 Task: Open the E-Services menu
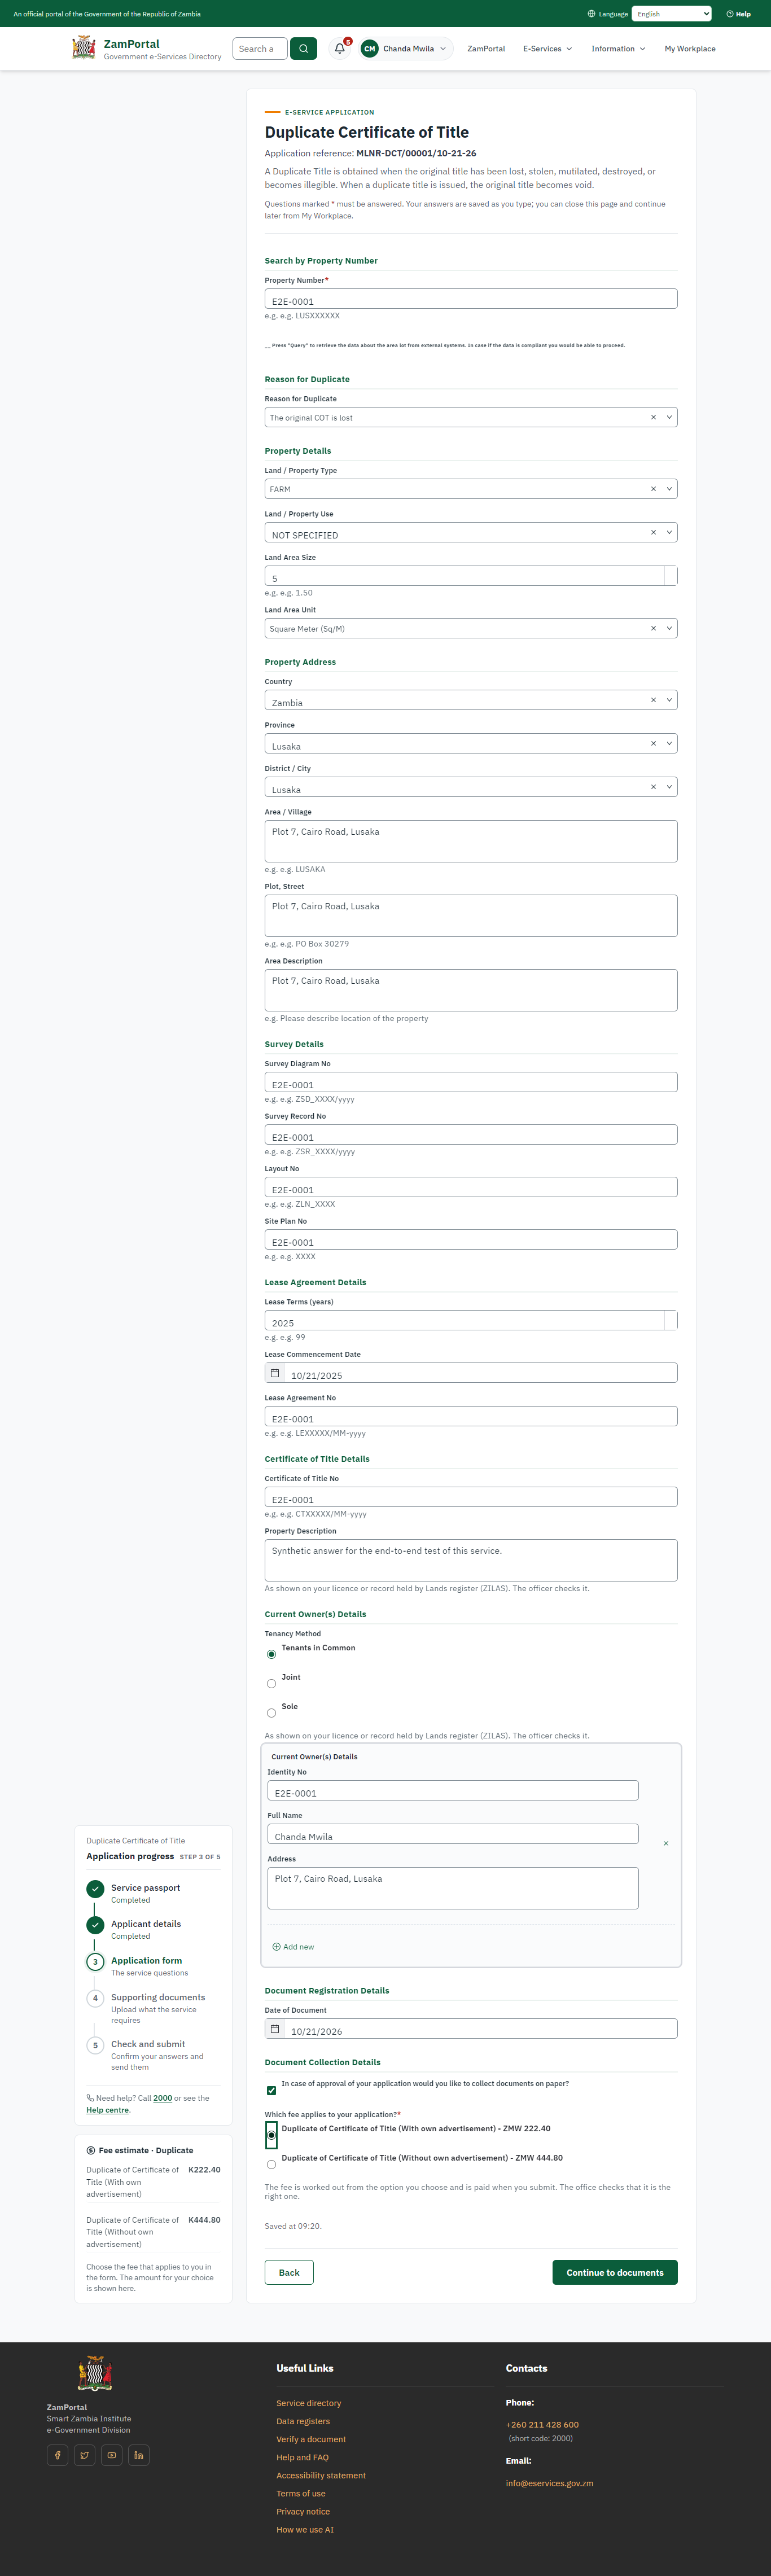pos(547,49)
